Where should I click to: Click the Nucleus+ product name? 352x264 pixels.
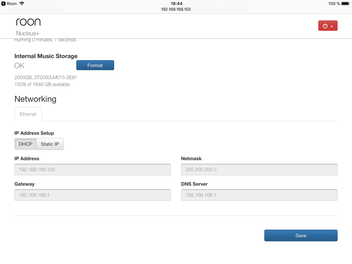tap(27, 33)
